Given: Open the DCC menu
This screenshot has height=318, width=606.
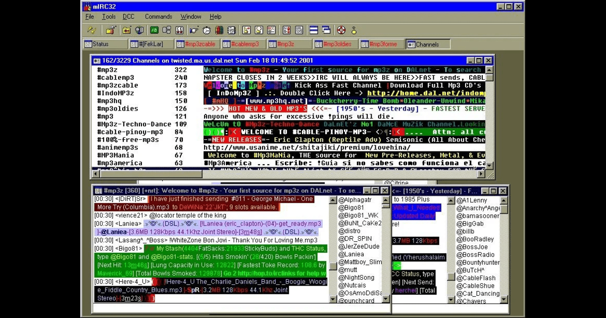Looking at the screenshot, I should [x=128, y=17].
